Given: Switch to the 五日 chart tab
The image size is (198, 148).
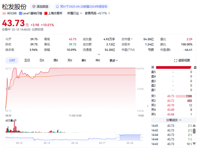Looking at the screenshot, I should pos(27,61).
